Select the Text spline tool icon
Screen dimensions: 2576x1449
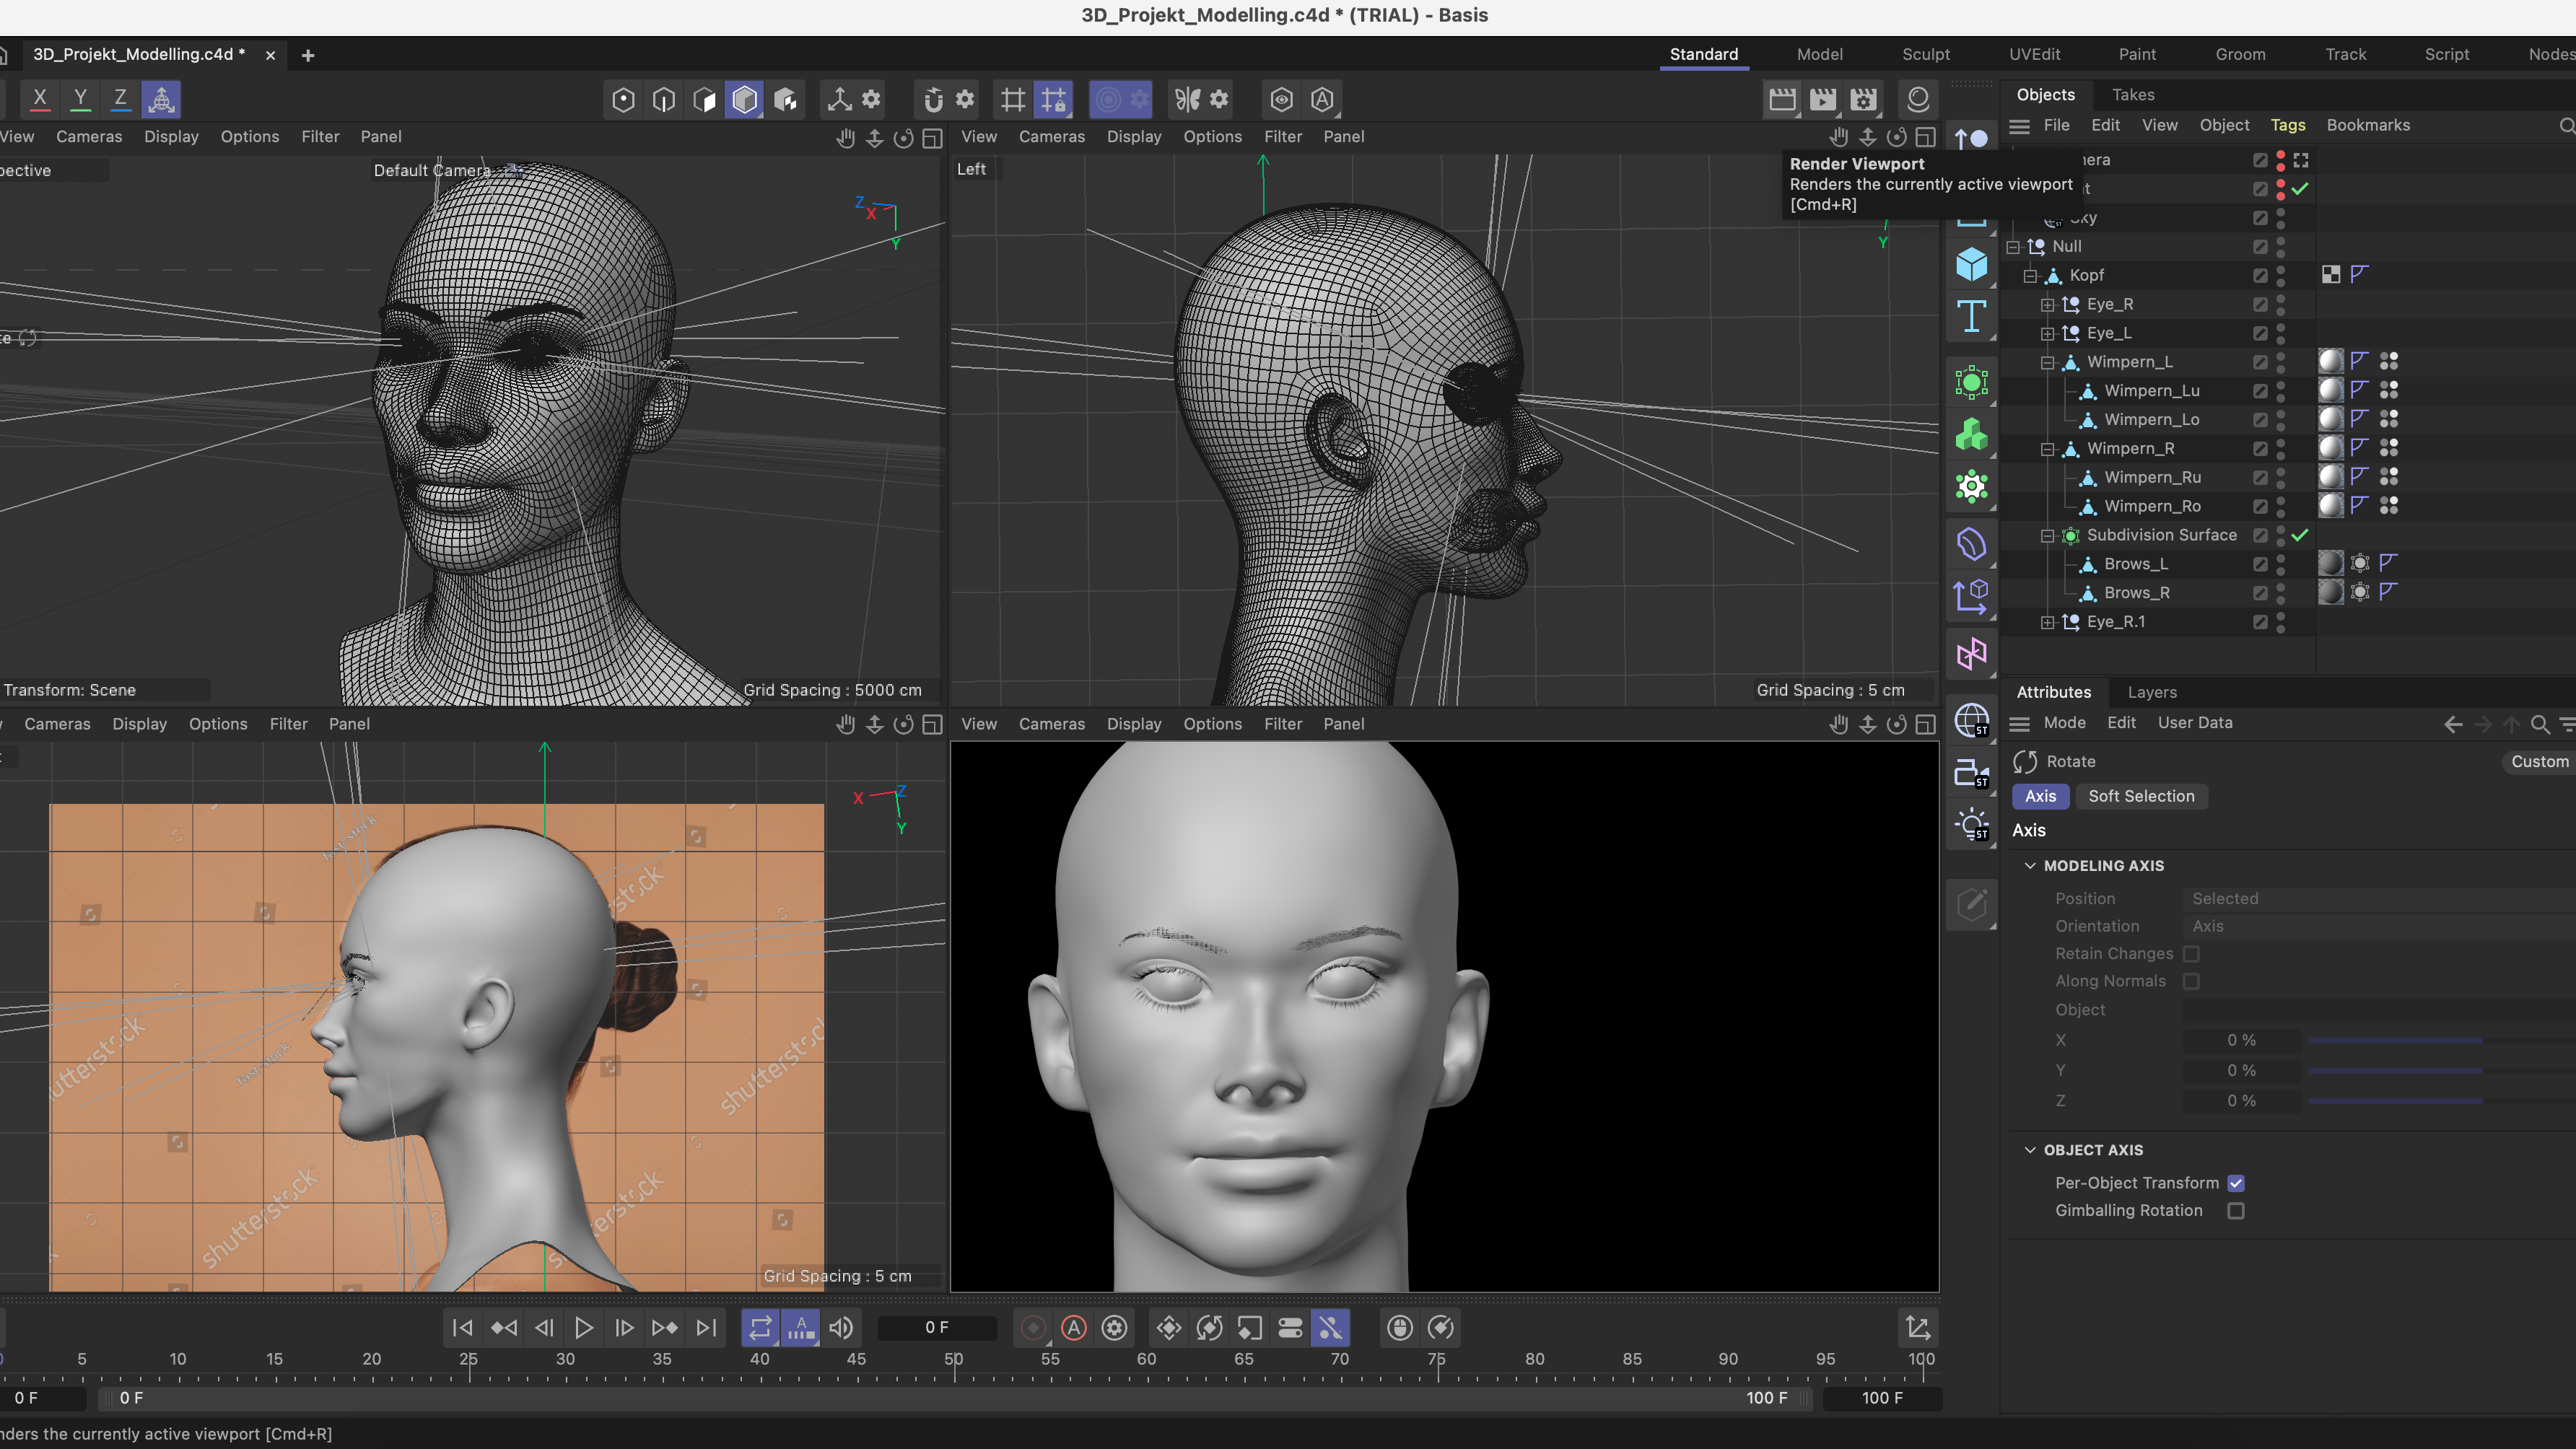[x=1971, y=317]
